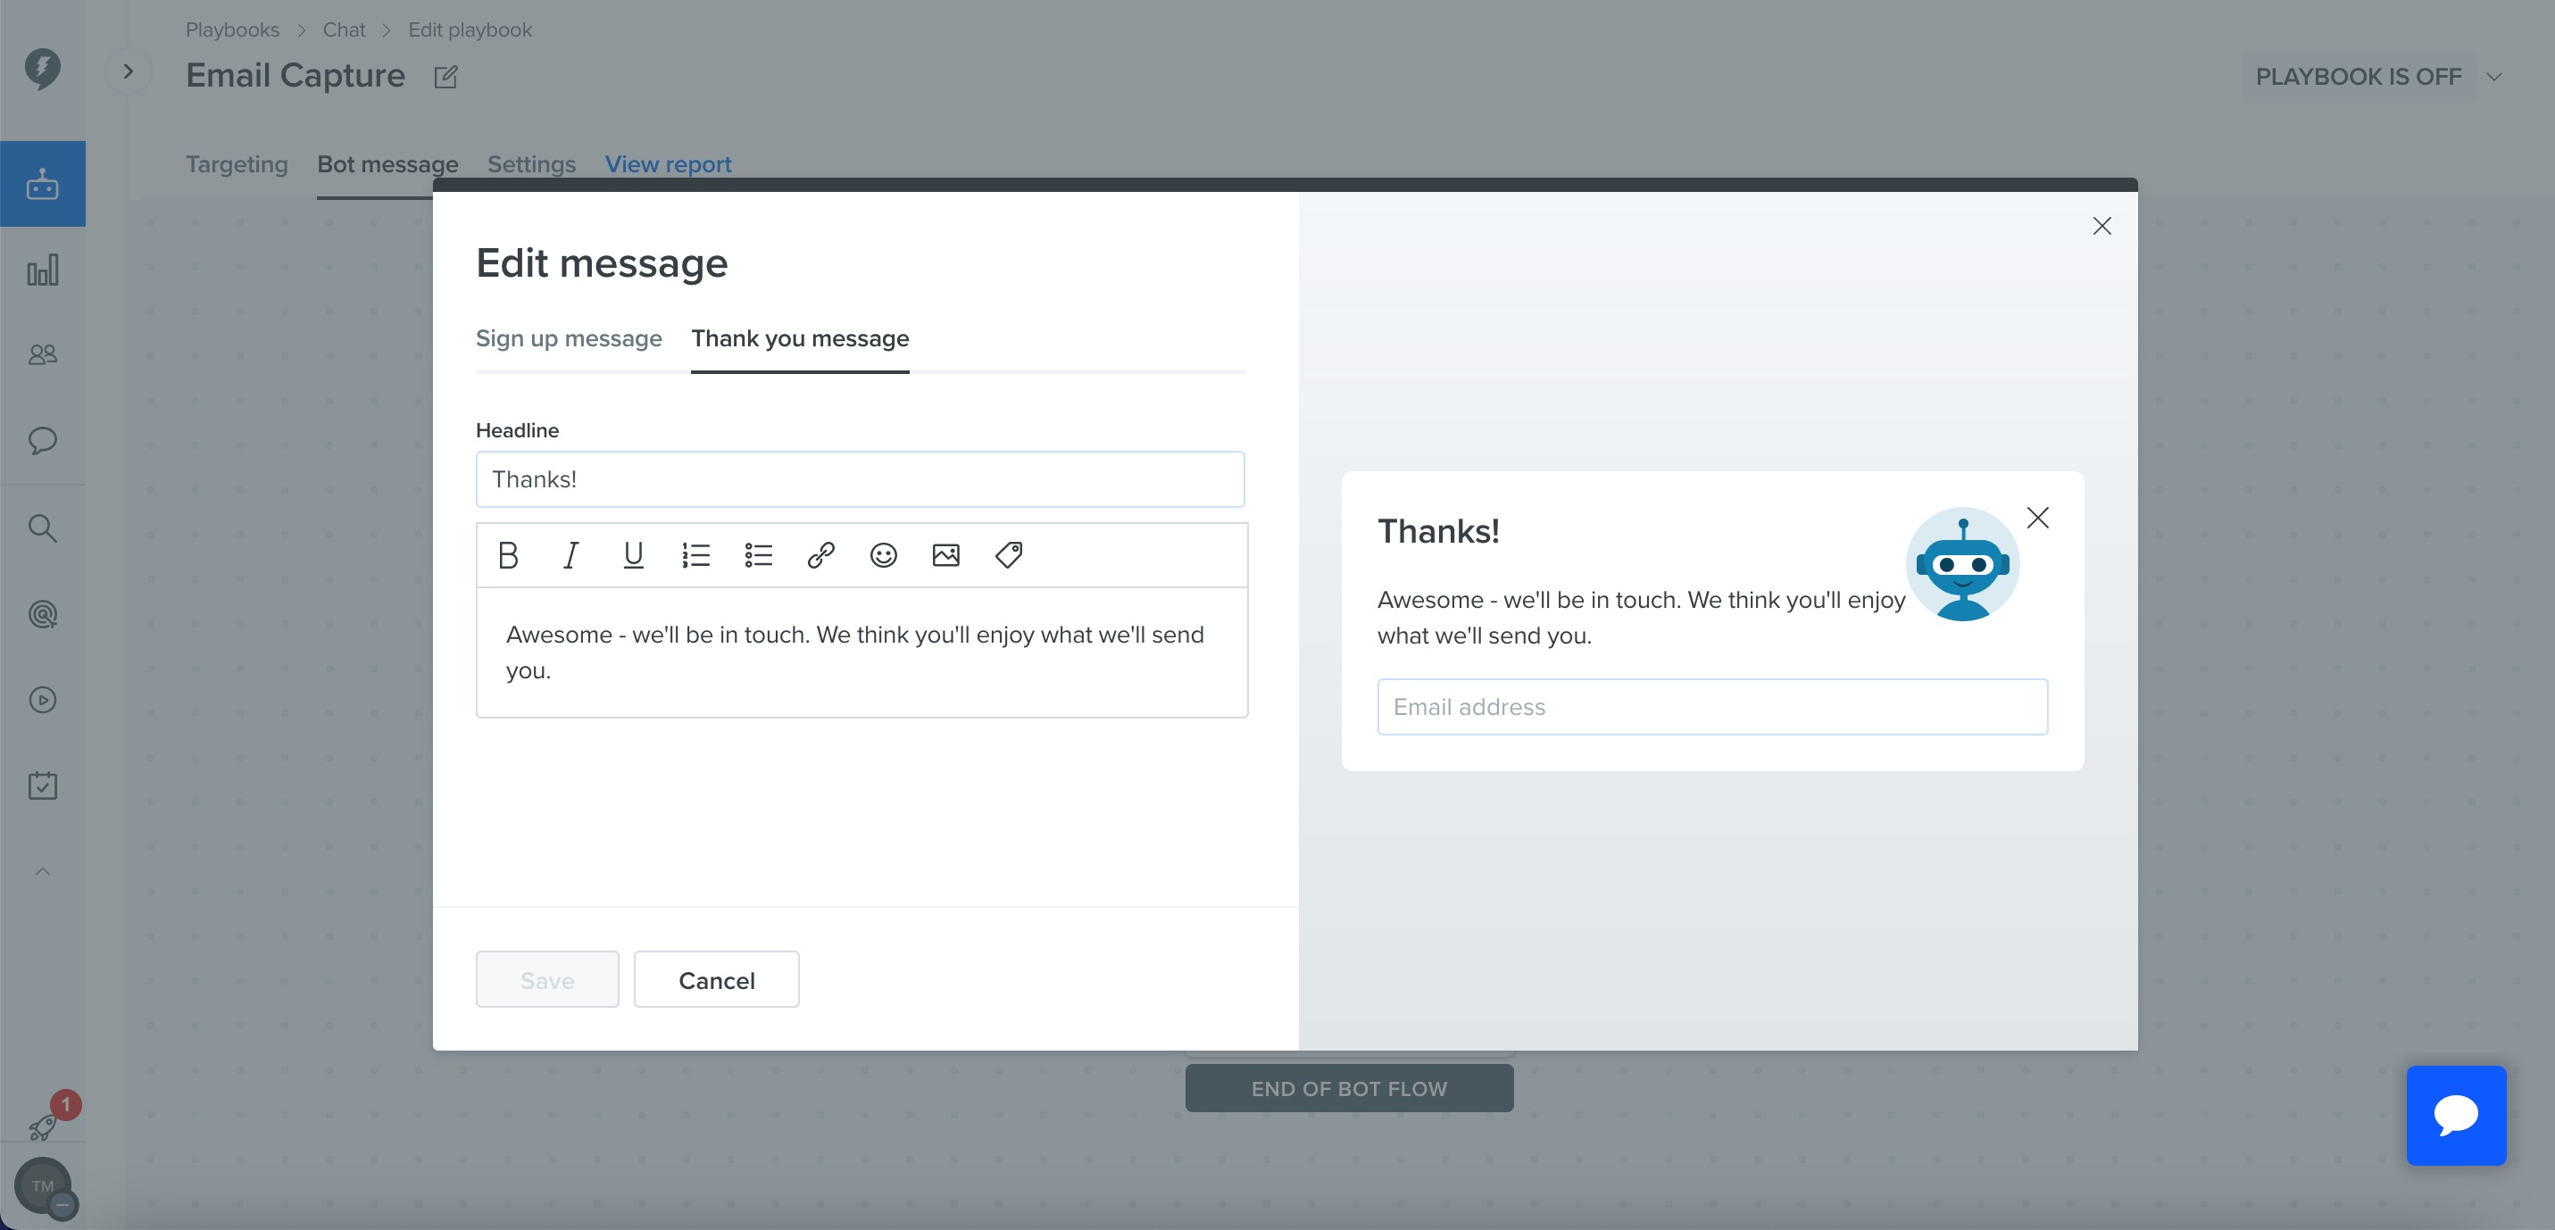
Task: Open the reports bar chart sidebar icon
Action: point(43,270)
